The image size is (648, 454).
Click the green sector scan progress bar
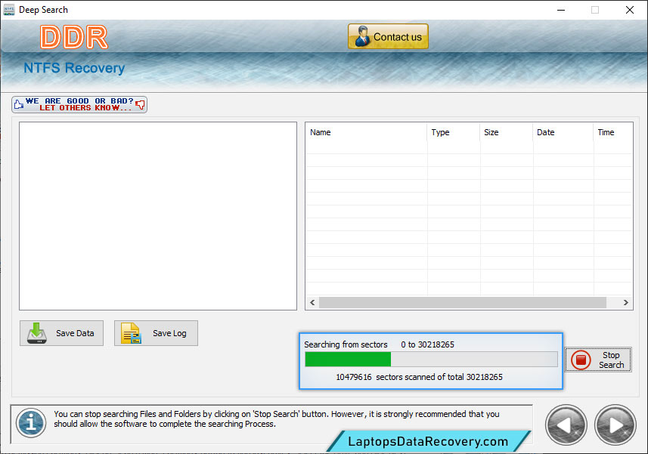(431, 359)
